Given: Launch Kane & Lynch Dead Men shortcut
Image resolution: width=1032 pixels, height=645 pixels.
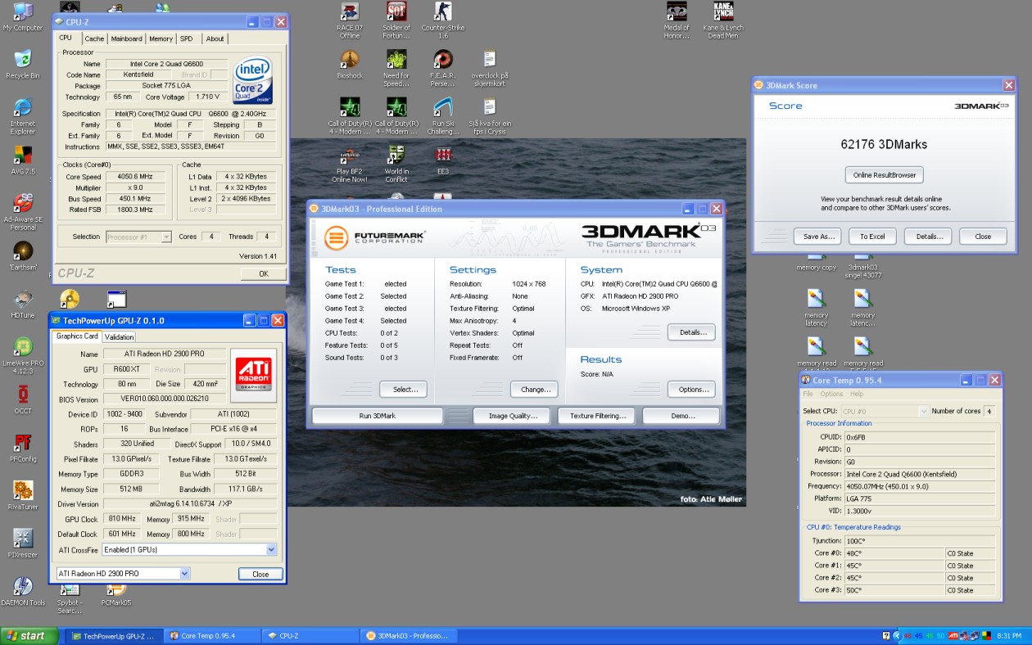Looking at the screenshot, I should point(723,20).
